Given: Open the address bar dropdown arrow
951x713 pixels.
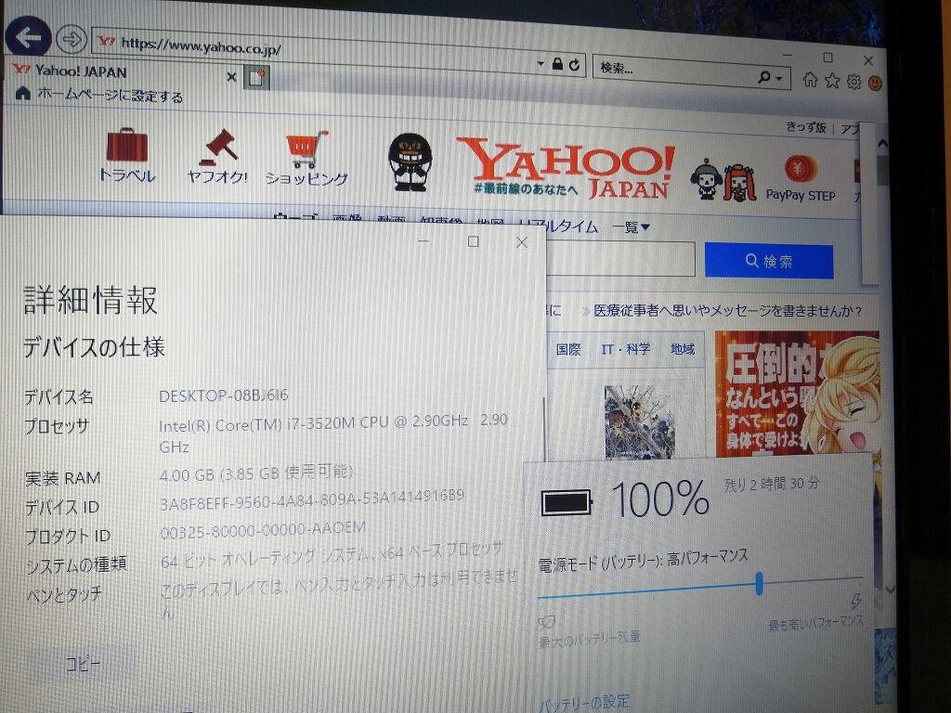Looking at the screenshot, I should pyautogui.click(x=541, y=63).
